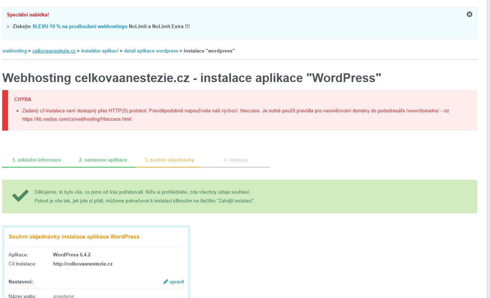
Task: Navigate to instalátor aplikací breadcrumb
Action: 100,51
